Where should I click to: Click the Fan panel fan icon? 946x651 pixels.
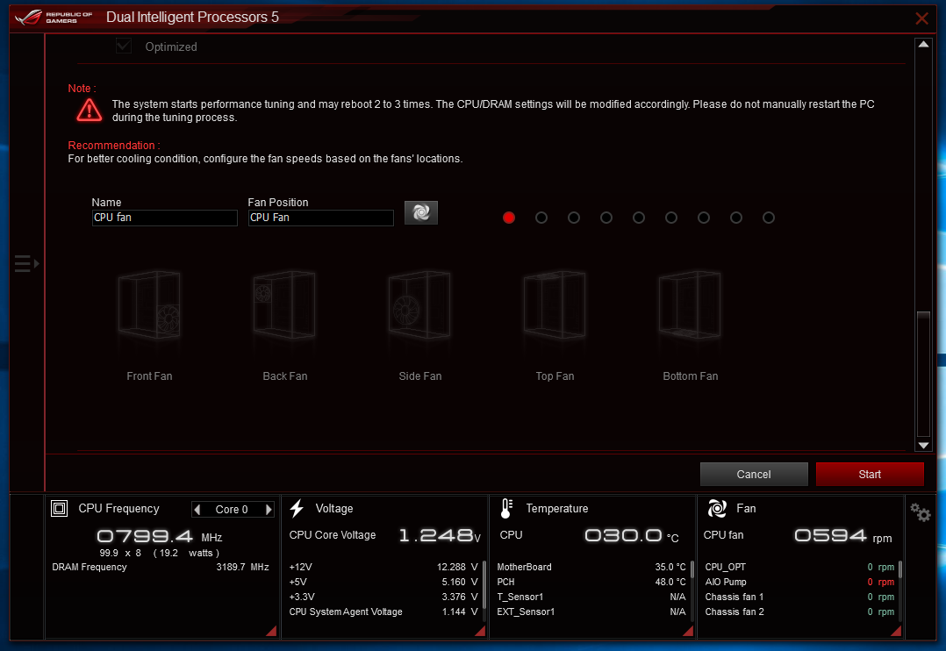coord(717,509)
